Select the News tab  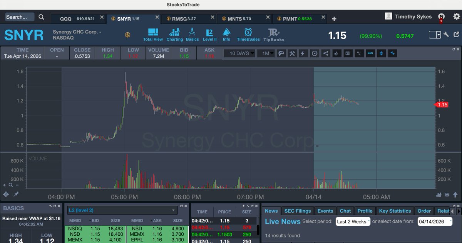coord(271,211)
